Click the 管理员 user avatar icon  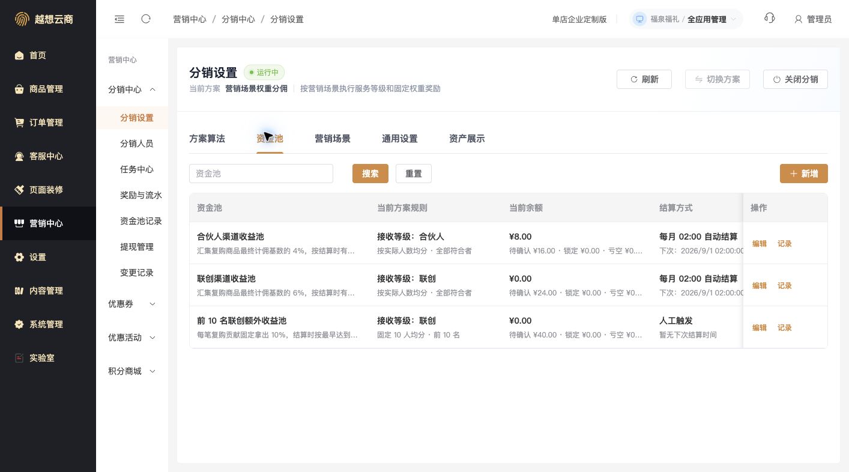[x=799, y=19]
